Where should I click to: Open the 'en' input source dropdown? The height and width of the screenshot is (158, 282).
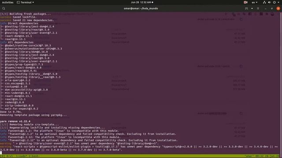255,2
